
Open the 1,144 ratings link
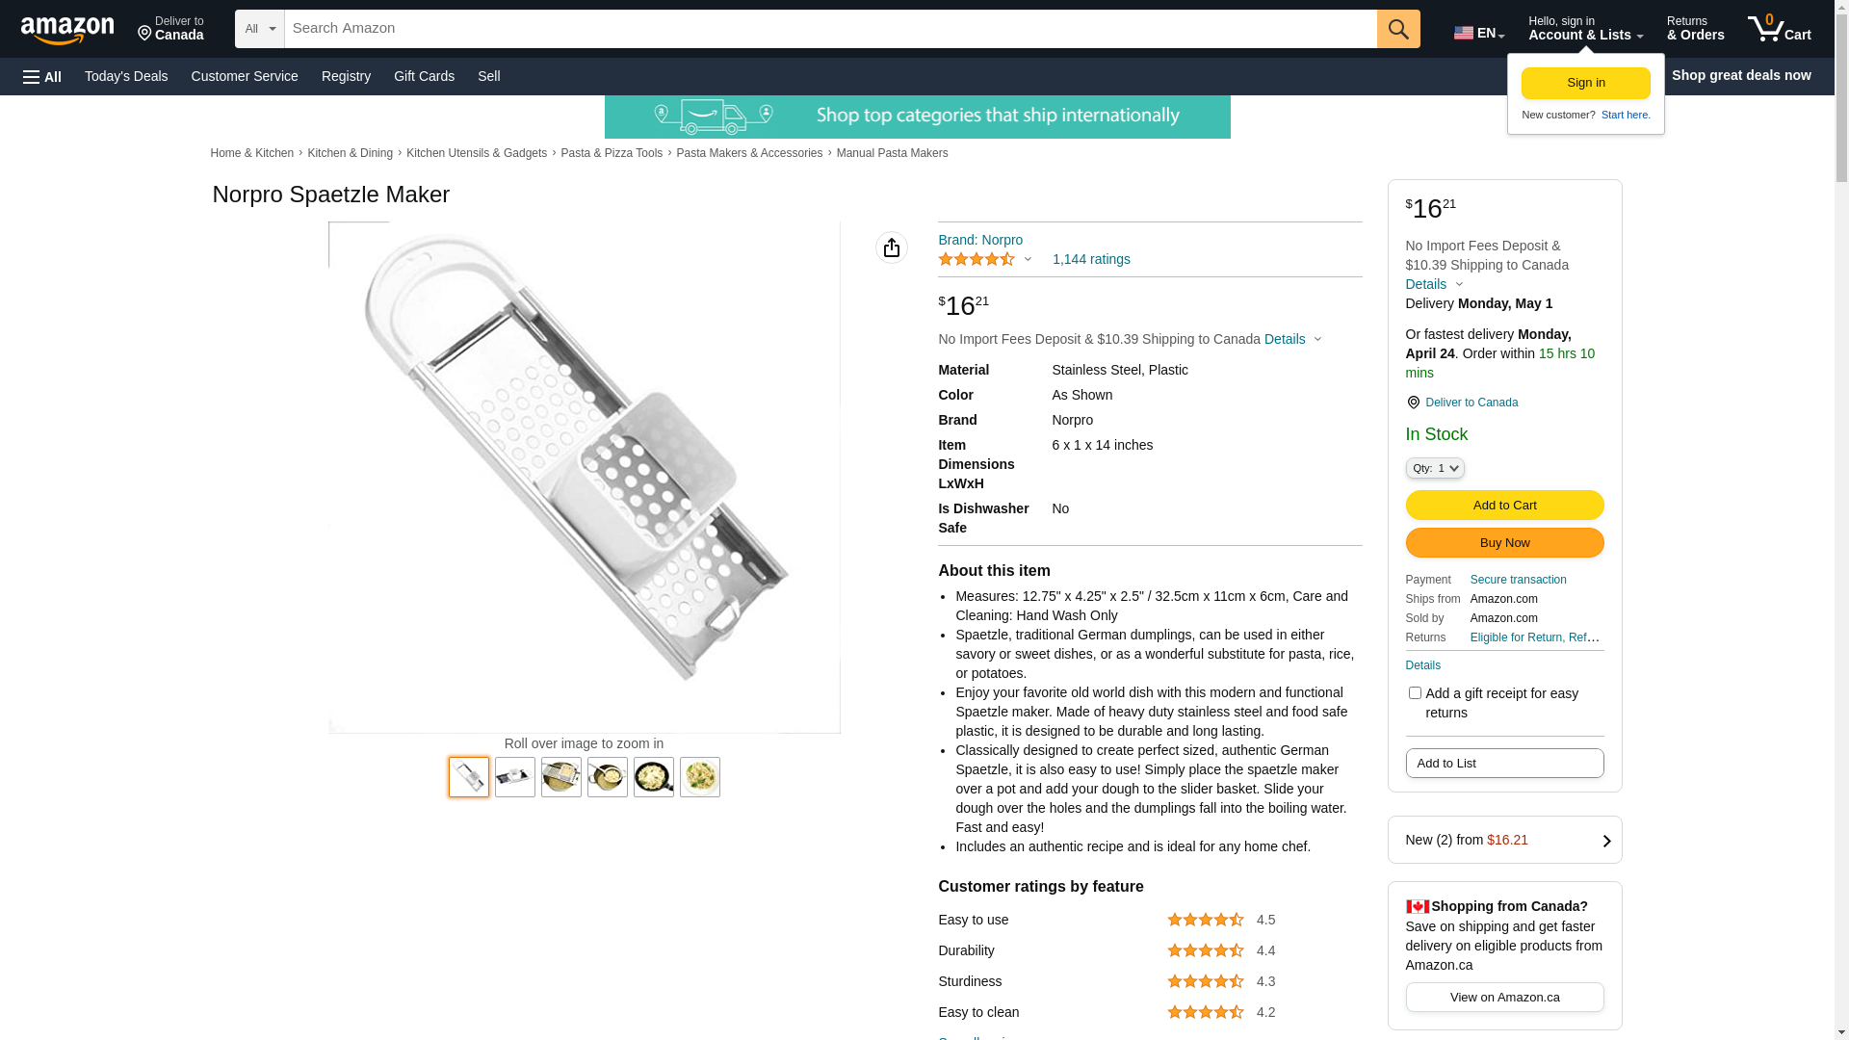point(1091,259)
